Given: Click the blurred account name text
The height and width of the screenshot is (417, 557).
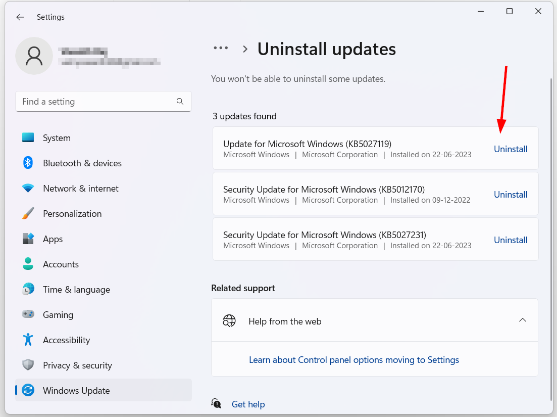Looking at the screenshot, I should [83, 52].
